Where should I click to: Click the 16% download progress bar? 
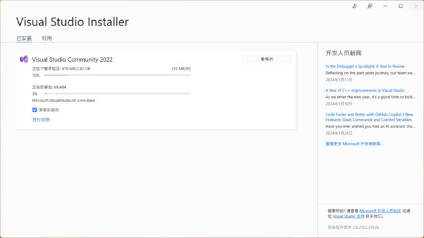117,75
